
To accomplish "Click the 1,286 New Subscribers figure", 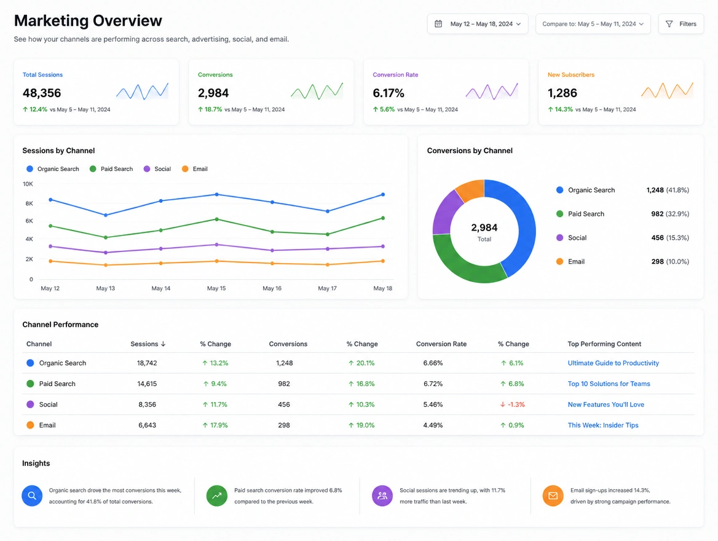I will click(x=562, y=93).
